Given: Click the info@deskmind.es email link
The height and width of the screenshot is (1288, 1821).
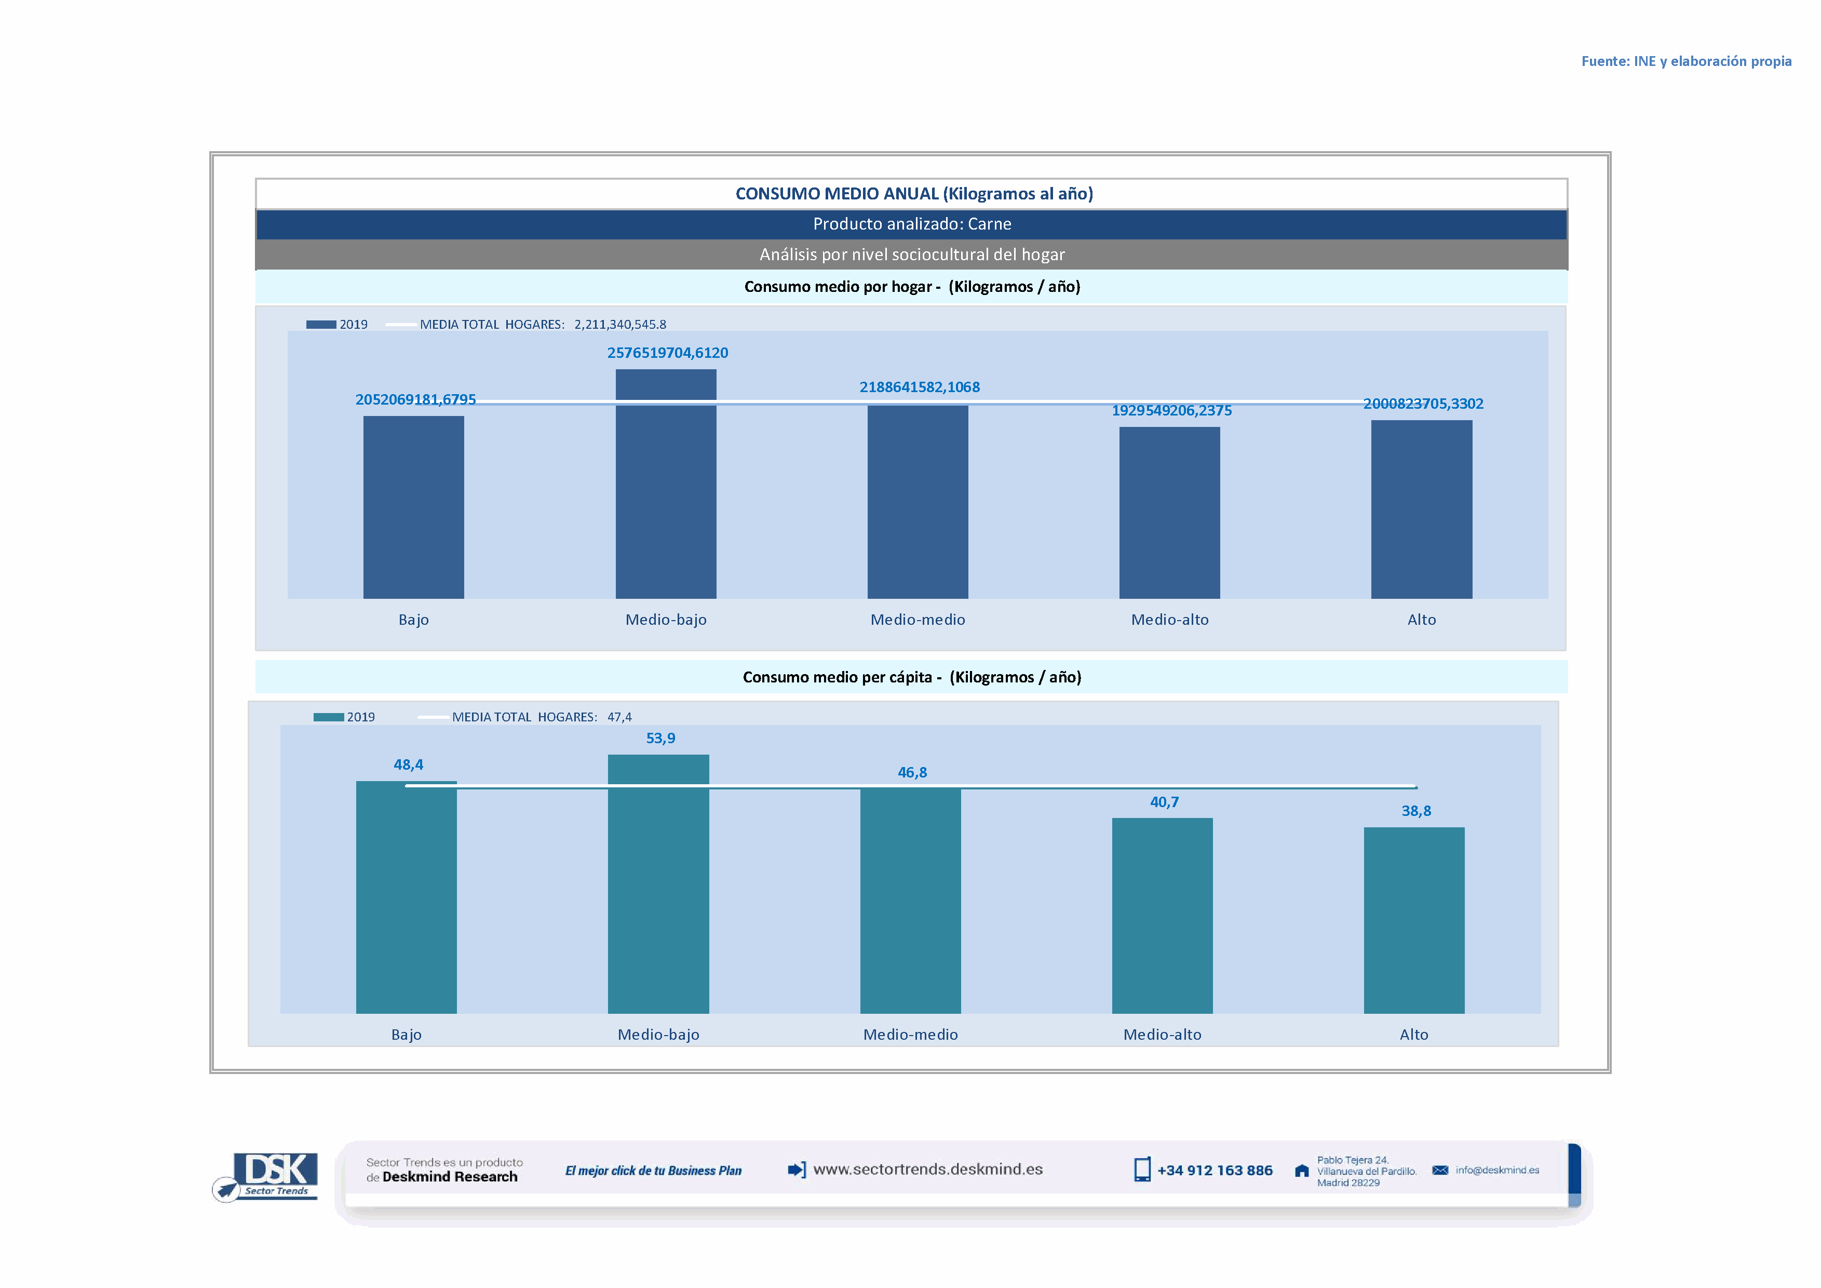Looking at the screenshot, I should pos(1496,1170).
